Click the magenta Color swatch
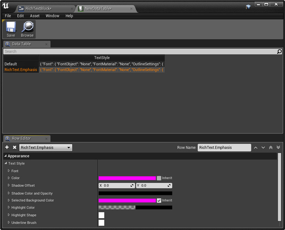This screenshot has height=230, width=285. coord(127,178)
